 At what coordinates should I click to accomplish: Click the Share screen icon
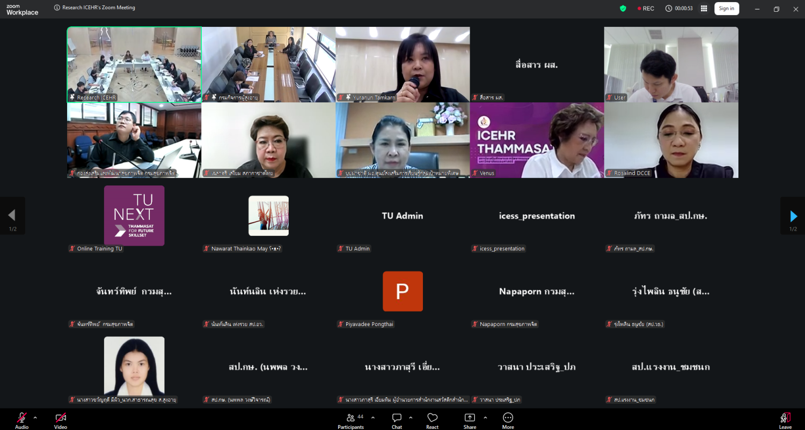470,419
